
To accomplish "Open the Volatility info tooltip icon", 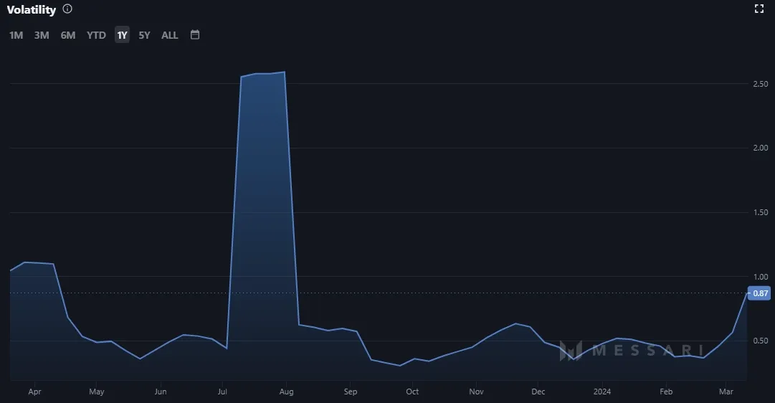I will point(67,9).
